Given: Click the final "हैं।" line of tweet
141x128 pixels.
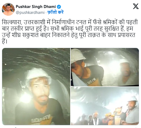Looking at the screenshot, I should coord(5,41).
